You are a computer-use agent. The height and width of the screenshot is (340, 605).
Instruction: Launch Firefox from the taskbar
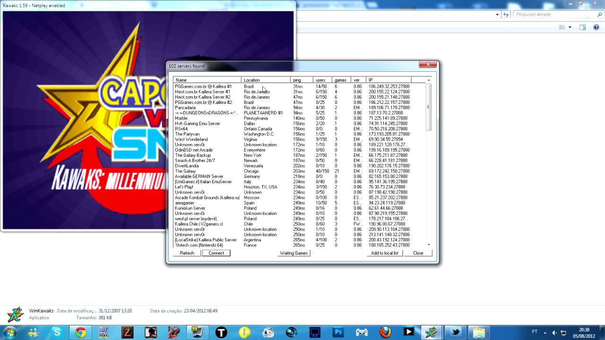point(385,332)
